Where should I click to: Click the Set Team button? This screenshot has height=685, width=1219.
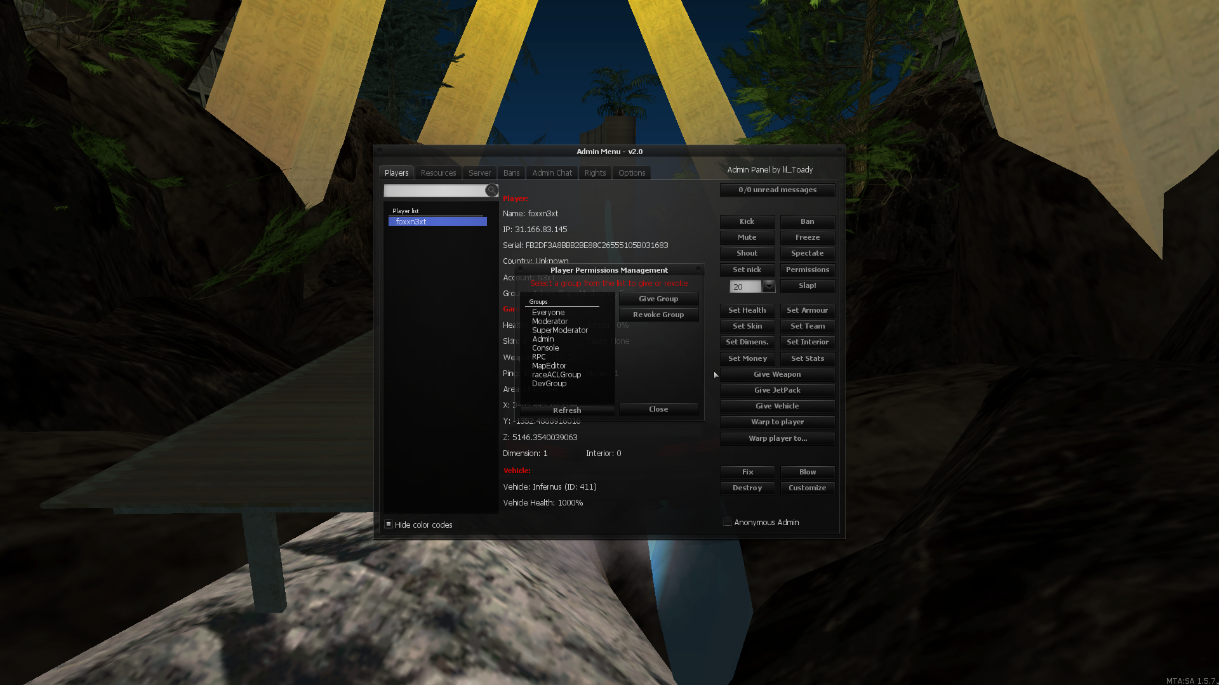(x=808, y=326)
